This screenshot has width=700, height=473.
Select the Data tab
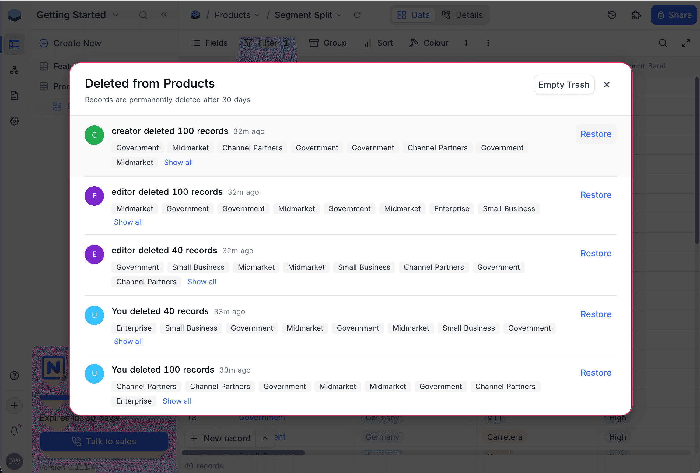coord(413,15)
